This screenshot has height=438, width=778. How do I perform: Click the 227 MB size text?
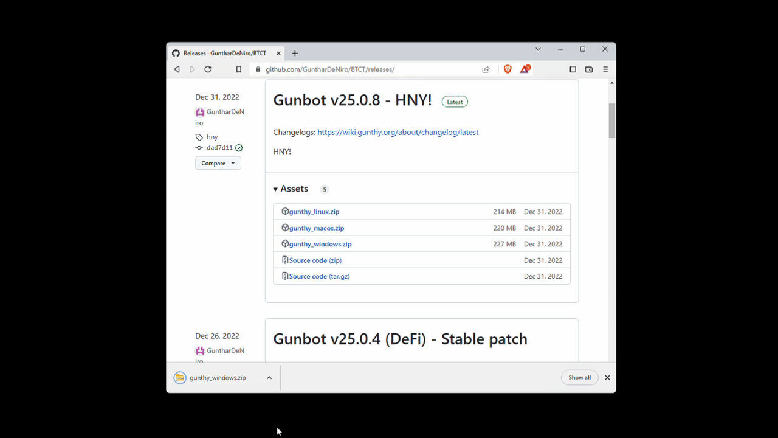[x=504, y=244]
